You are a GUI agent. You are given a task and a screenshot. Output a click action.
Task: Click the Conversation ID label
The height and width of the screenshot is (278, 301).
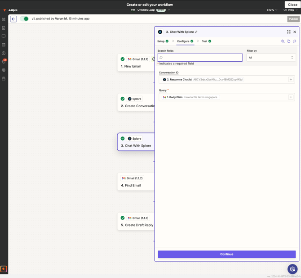168,73
